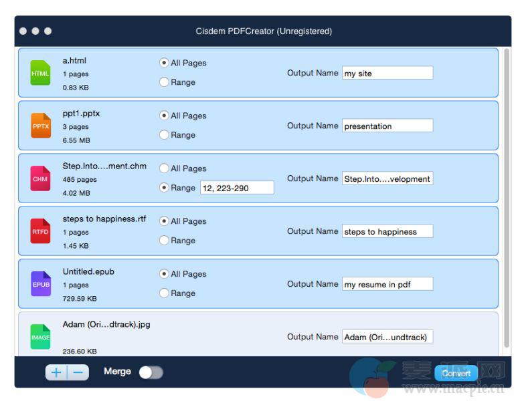526x401 pixels.
Task: Select the orange PPTX file icon
Action: [40, 126]
